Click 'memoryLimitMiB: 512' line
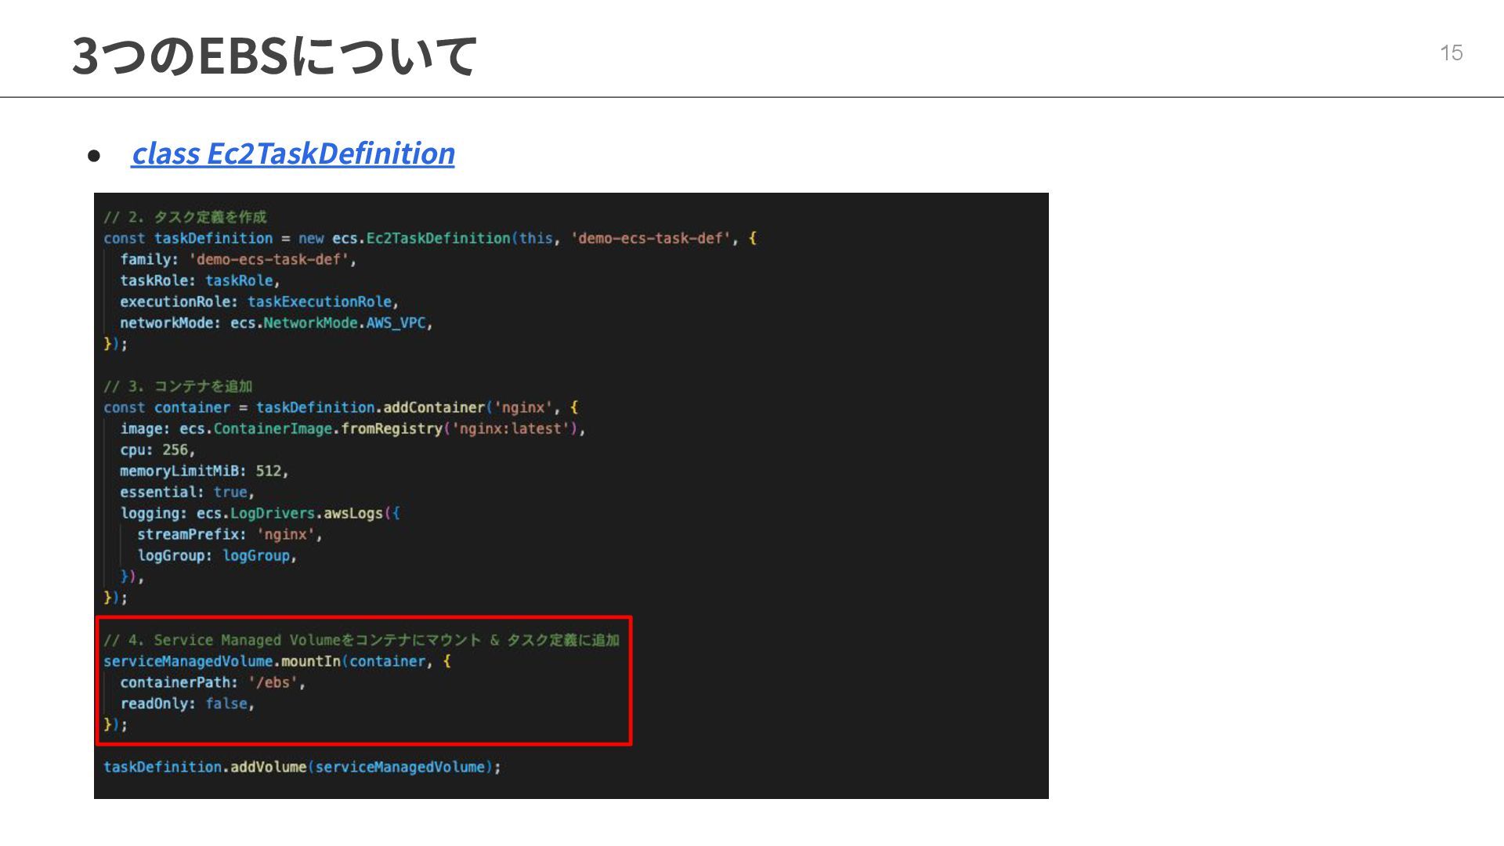Image resolution: width=1504 pixels, height=846 pixels. tap(204, 471)
